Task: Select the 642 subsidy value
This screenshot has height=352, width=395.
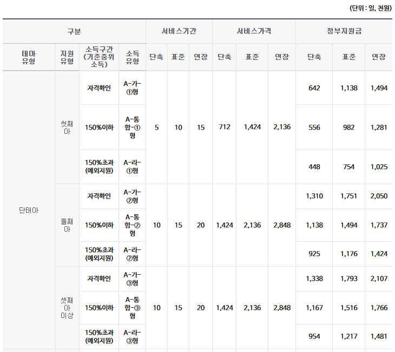Action: click(314, 88)
